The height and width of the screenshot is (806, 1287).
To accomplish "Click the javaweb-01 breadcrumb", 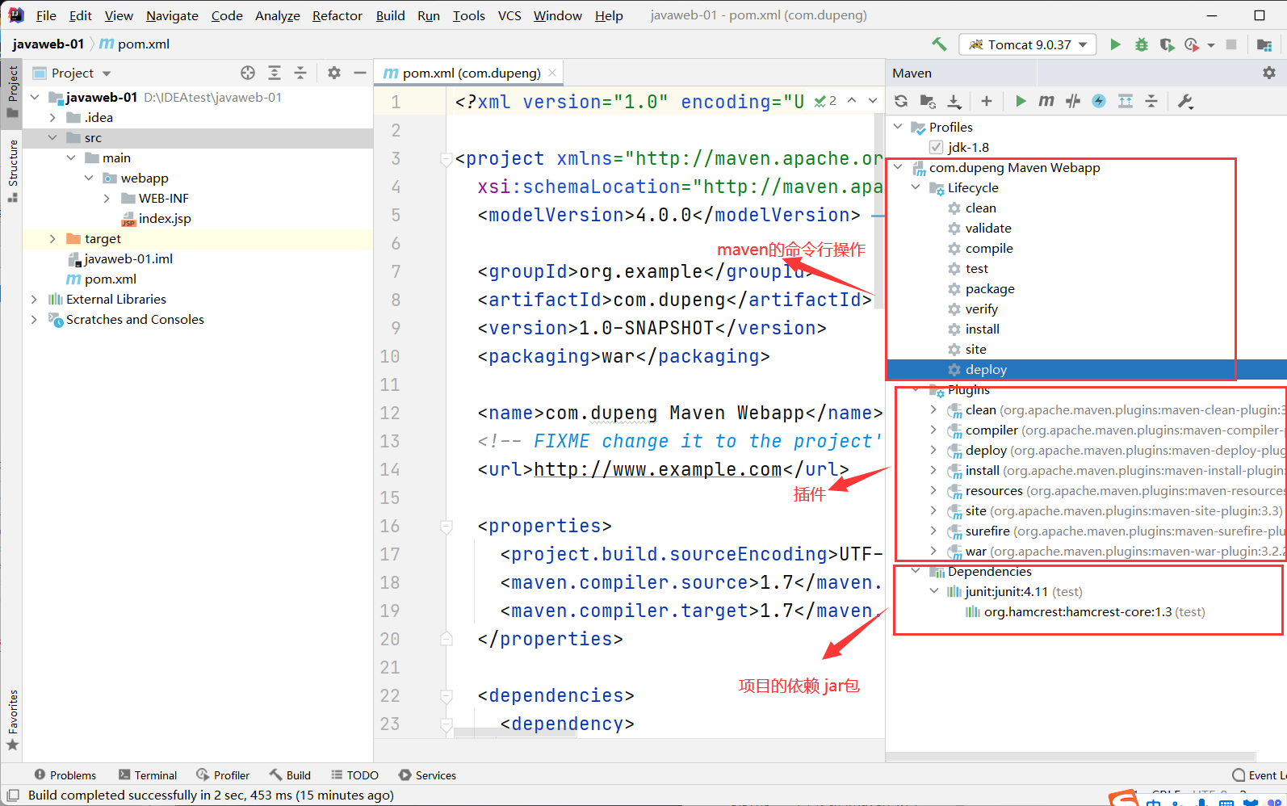I will pyautogui.click(x=48, y=44).
